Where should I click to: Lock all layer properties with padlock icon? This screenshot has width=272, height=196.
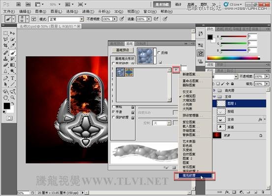[x=233, y=84]
